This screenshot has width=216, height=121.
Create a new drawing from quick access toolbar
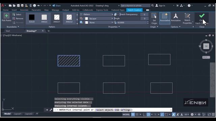tap(10, 6)
